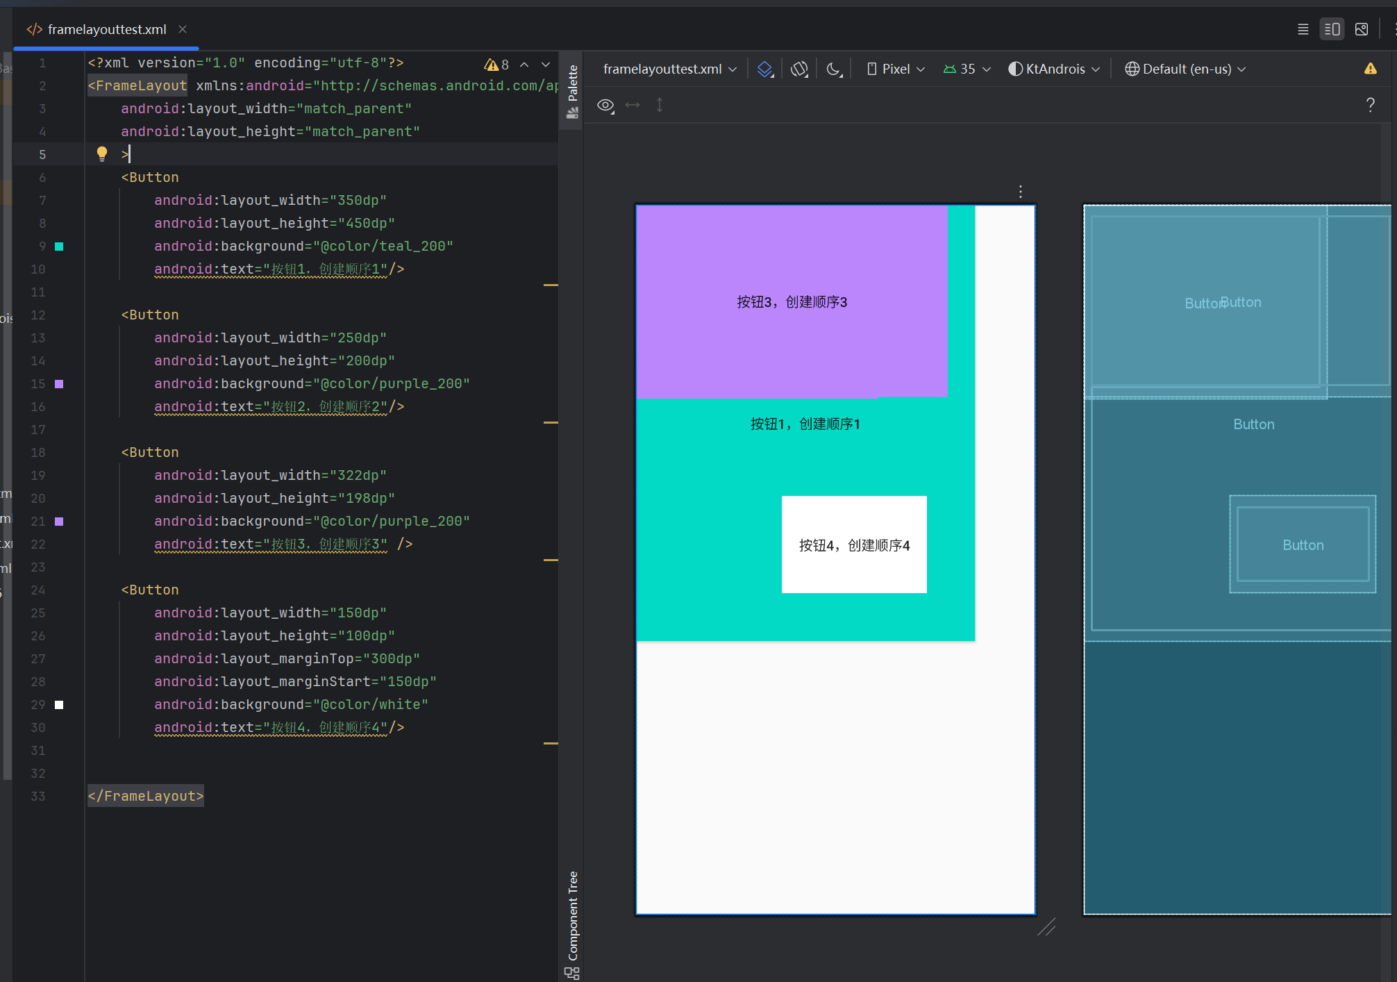The image size is (1397, 982).
Task: Switch to Code-only editor view
Action: (1303, 29)
